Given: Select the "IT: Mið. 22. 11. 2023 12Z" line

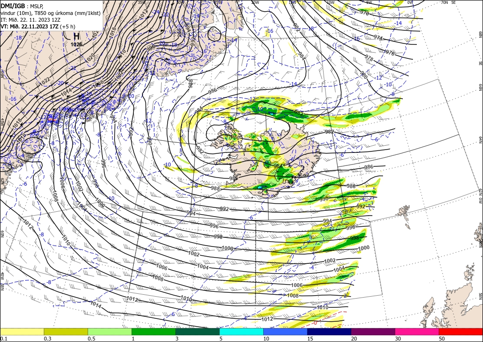Looking at the screenshot, I should (x=30, y=20).
